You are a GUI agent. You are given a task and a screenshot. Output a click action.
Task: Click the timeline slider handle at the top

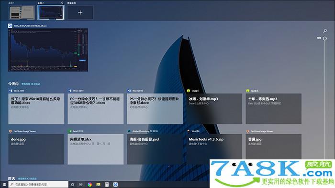click(325, 39)
